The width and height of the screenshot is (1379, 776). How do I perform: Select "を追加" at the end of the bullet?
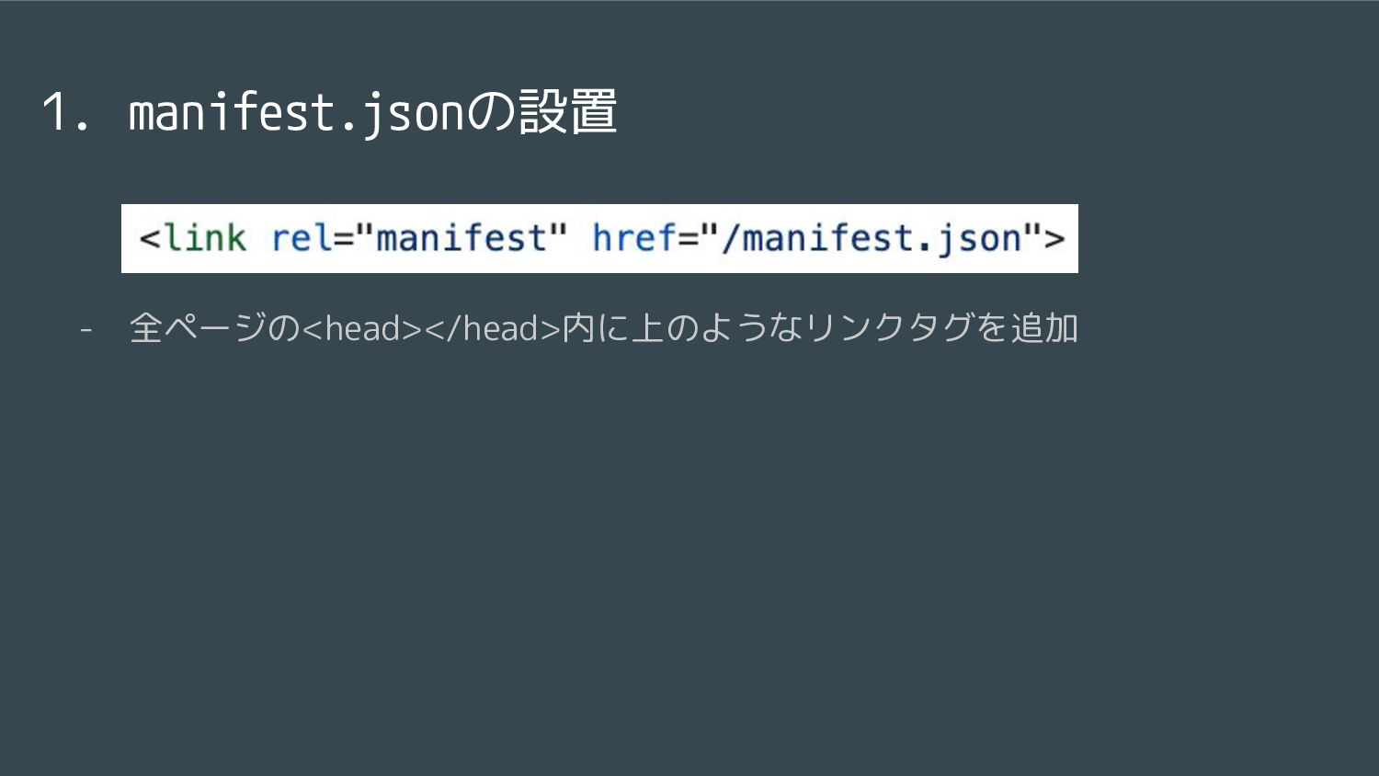point(1027,327)
